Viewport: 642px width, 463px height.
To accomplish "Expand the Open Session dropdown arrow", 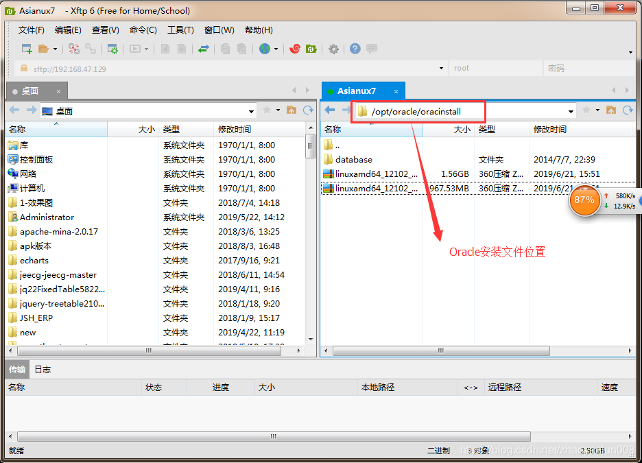I will pyautogui.click(x=55, y=49).
